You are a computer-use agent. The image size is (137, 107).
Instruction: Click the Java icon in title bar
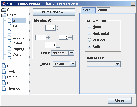click(4, 4)
